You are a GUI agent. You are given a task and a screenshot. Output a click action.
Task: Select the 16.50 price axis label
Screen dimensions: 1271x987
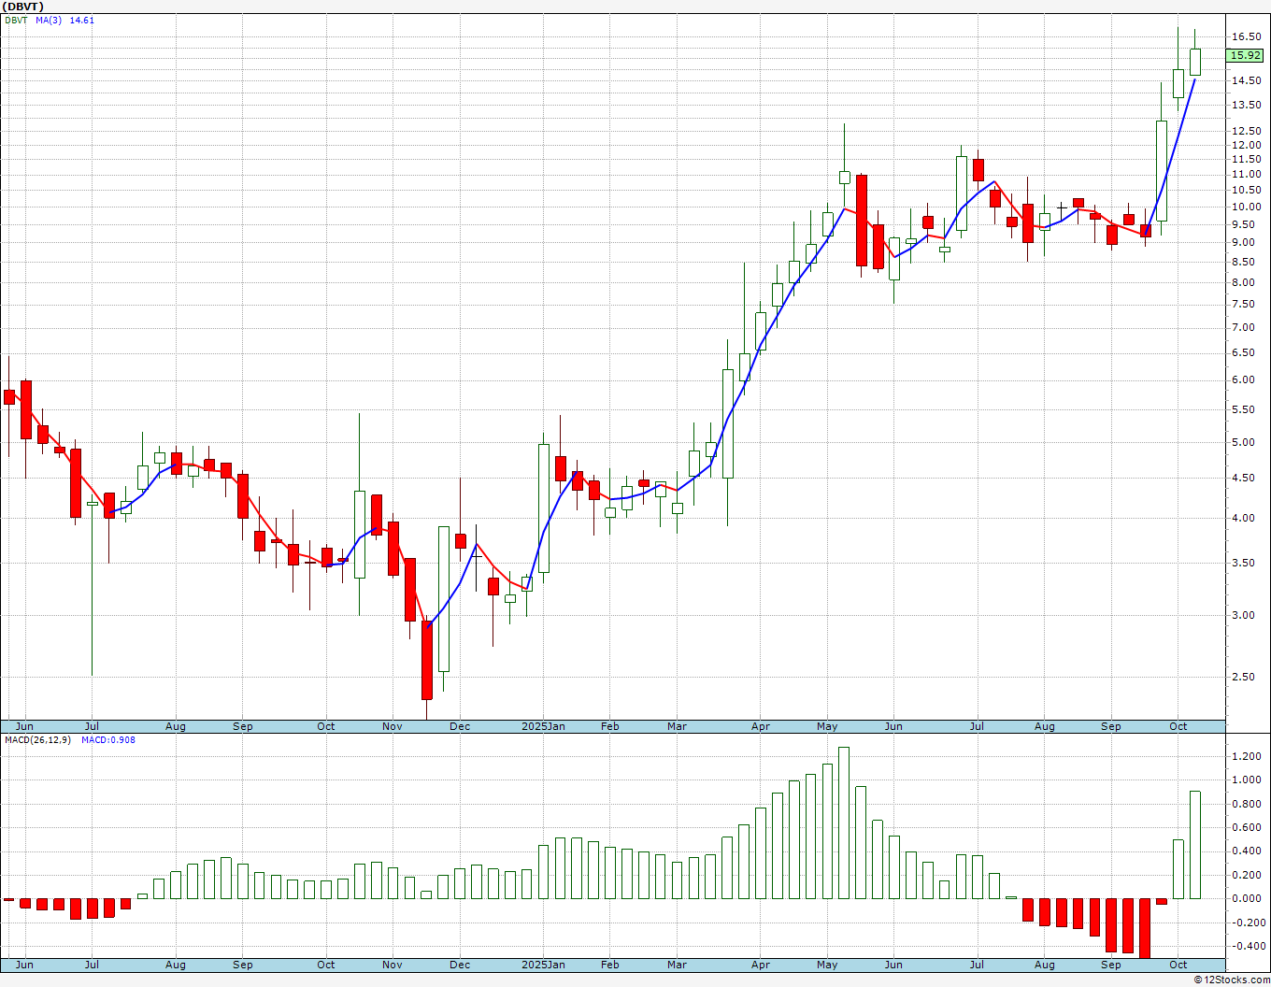pyautogui.click(x=1246, y=36)
